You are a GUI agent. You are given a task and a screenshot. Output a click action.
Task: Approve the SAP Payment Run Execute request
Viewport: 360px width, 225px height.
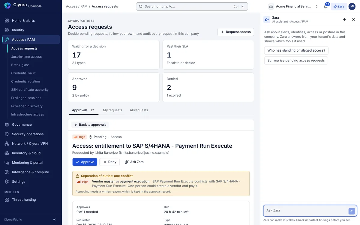85,162
